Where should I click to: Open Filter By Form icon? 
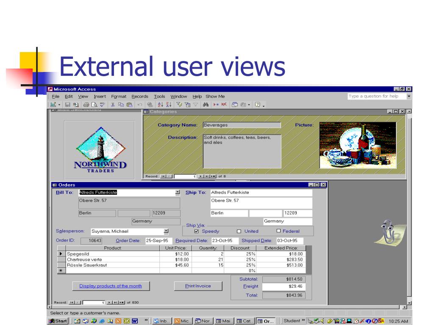(x=187, y=105)
